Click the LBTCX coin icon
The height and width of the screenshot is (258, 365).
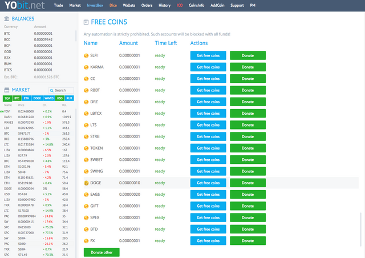(86, 114)
